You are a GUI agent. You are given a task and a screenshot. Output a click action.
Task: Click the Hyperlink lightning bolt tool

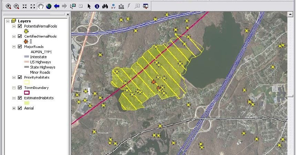pyautogui.click(x=129, y=6)
